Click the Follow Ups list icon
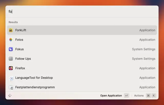The height and width of the screenshot is (105, 164). tap(11, 59)
